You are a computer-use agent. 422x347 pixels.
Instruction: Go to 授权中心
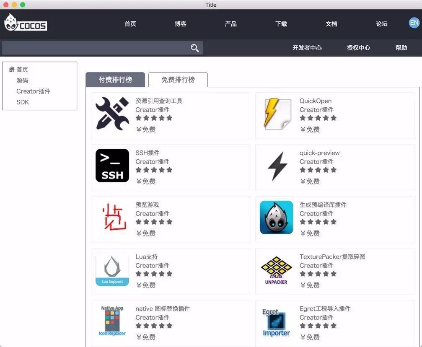coord(358,48)
